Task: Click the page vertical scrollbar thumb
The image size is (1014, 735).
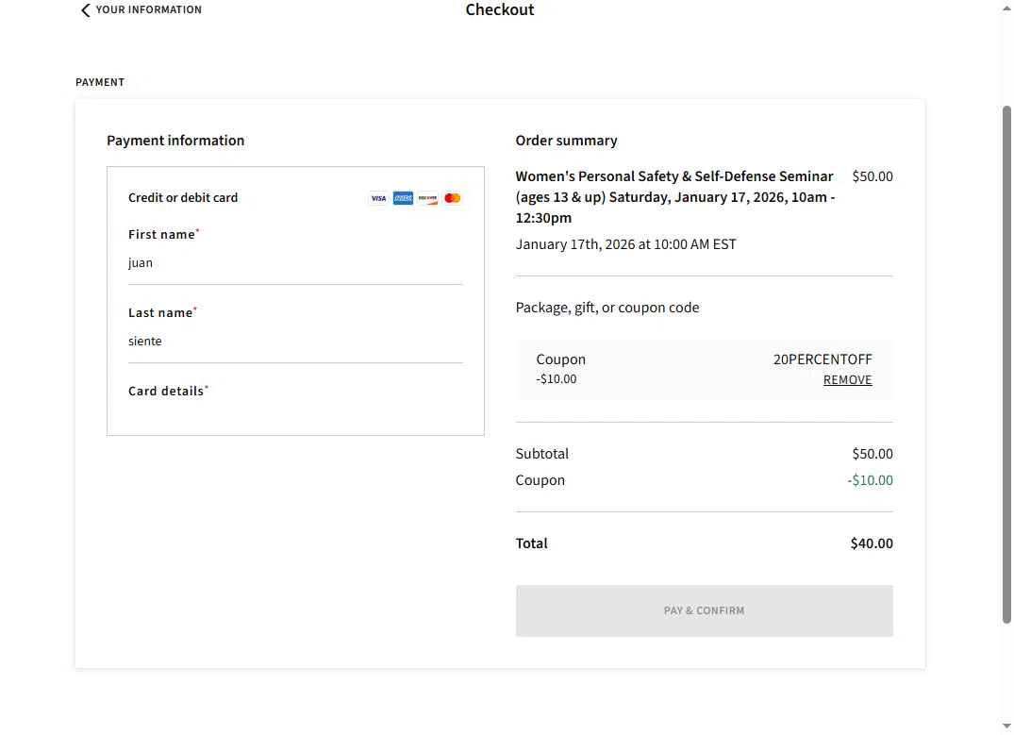Action: click(1006, 364)
